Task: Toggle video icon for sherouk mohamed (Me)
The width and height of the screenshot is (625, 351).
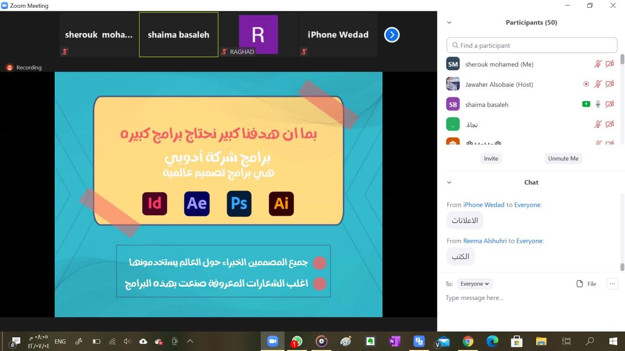Action: point(609,64)
